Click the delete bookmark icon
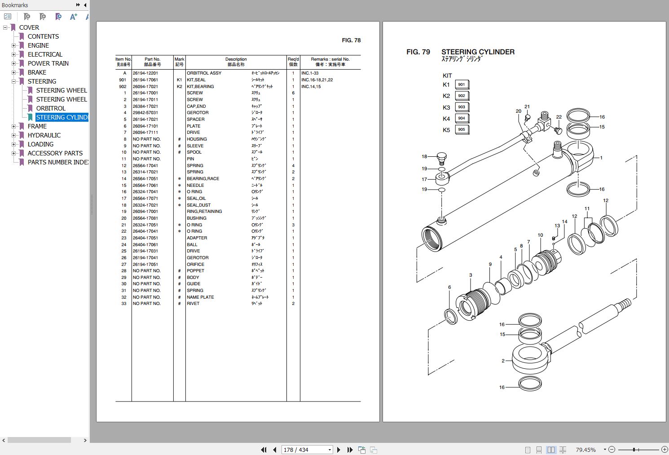Viewport: 669px width, 455px height. click(x=27, y=16)
